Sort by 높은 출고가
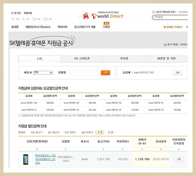Image resolution: width=196 pixels, height=176 pixels. point(54,132)
